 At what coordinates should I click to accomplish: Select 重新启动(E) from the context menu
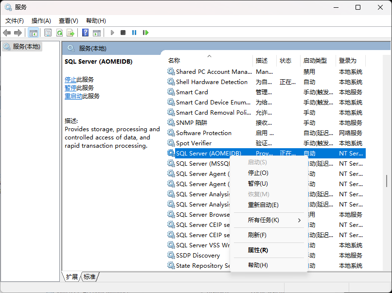pyautogui.click(x=263, y=205)
